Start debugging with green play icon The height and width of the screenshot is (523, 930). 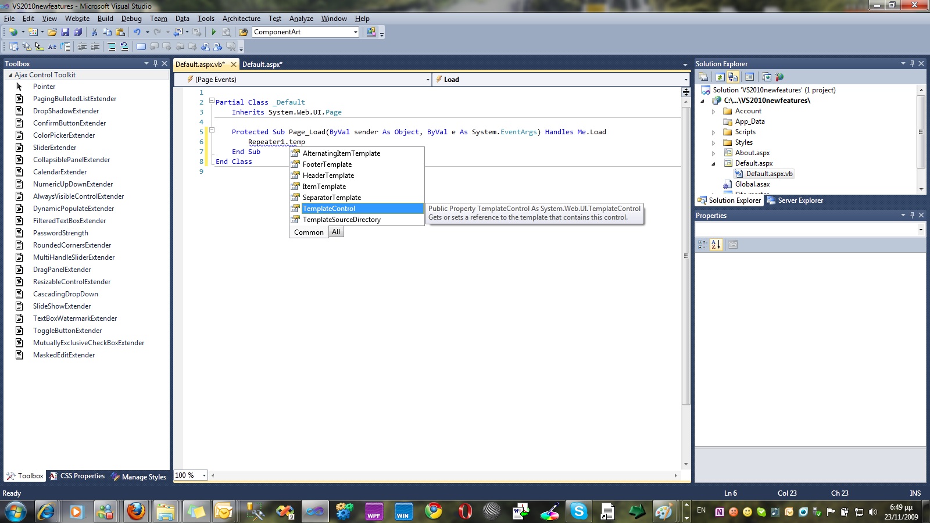(x=213, y=32)
